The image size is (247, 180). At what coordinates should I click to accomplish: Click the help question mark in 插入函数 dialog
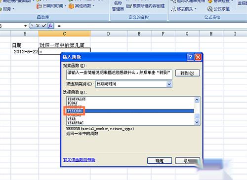[191, 57]
